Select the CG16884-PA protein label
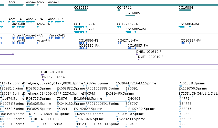 point(191,41)
